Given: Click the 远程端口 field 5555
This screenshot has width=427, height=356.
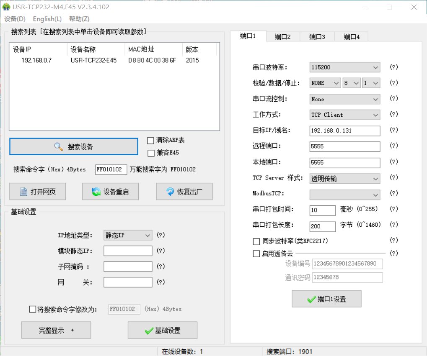Looking at the screenshot, I should pos(345,146).
